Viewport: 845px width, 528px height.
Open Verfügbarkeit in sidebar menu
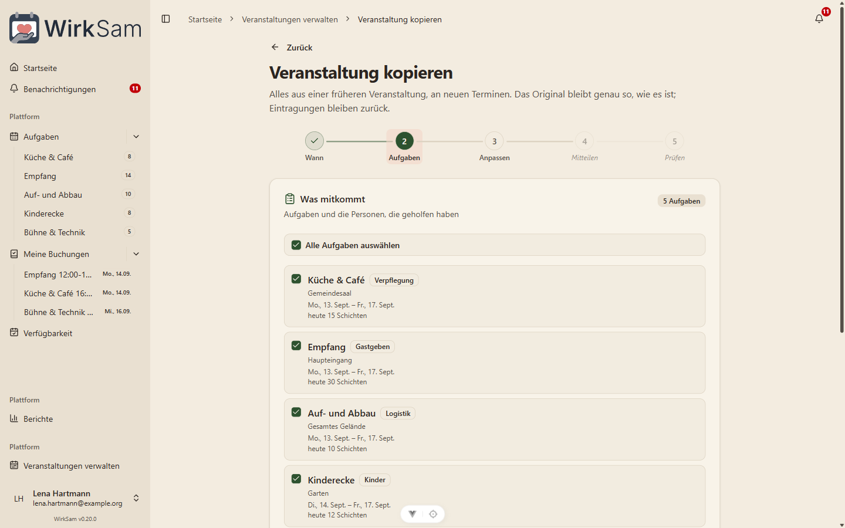75,333
